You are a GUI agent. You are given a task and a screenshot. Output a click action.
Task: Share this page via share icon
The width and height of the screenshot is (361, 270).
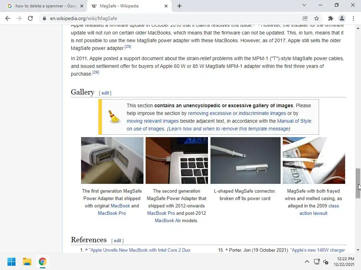click(305, 18)
